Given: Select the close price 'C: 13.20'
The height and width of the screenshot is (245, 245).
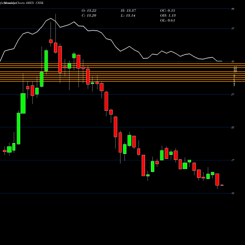Looking at the screenshot, I should coord(89,16).
